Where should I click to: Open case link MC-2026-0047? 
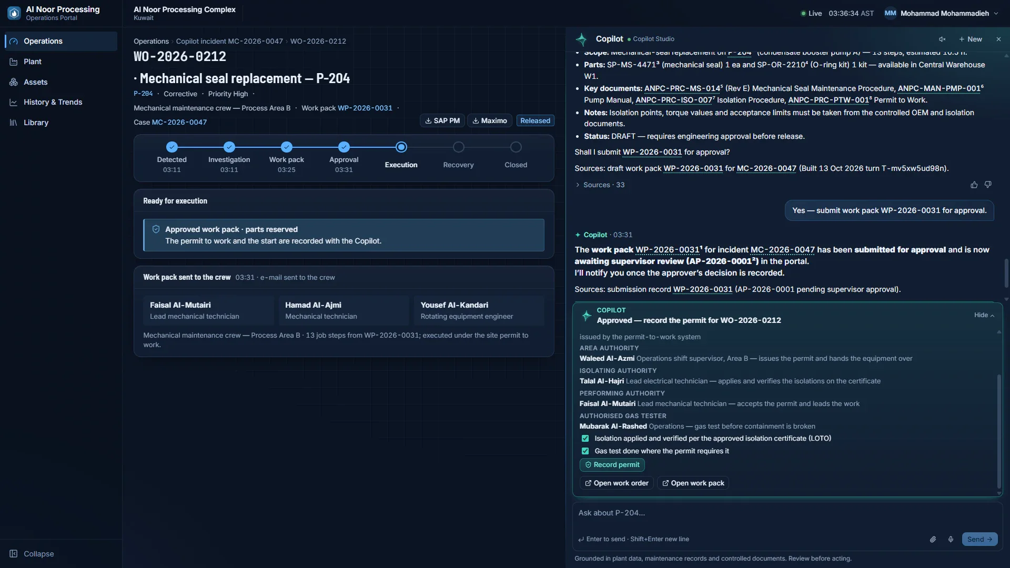(x=179, y=122)
